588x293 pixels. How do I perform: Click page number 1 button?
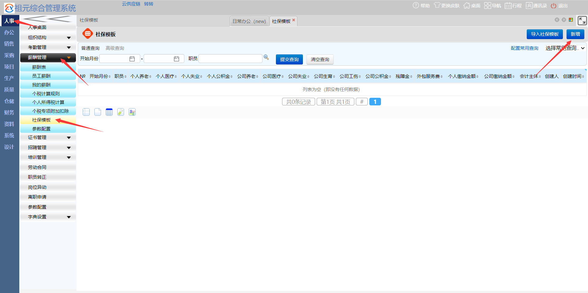point(375,102)
